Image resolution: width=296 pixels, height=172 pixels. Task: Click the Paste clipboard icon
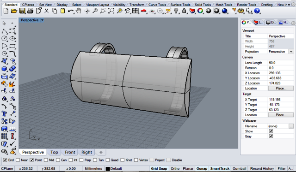[x=63, y=11]
